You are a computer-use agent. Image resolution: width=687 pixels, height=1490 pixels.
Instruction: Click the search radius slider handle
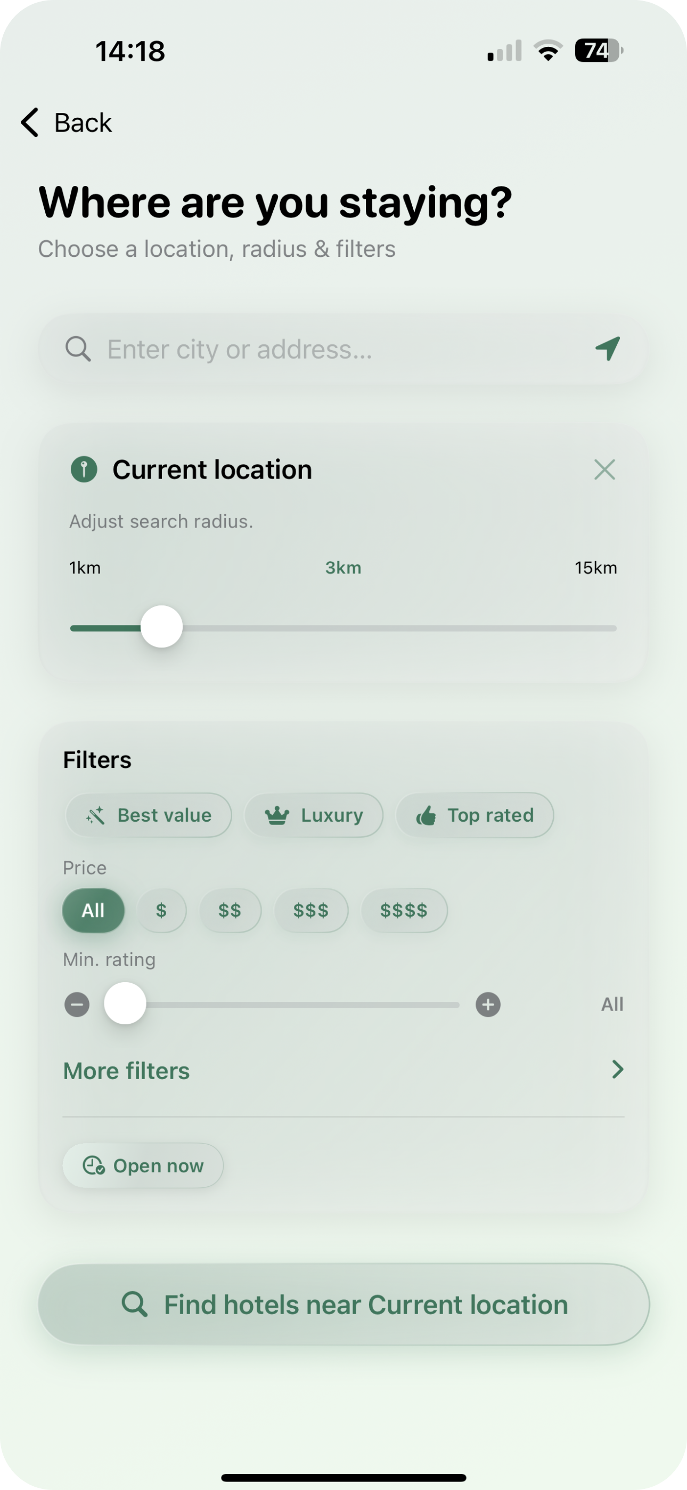162,627
